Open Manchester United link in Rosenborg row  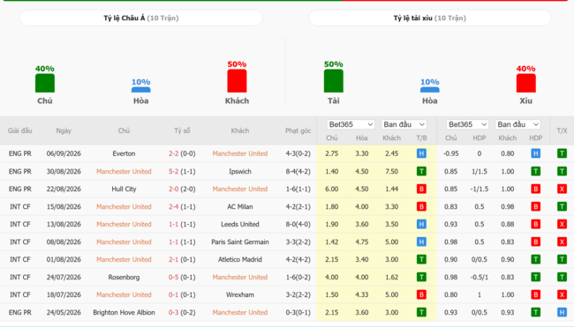pyautogui.click(x=240, y=277)
